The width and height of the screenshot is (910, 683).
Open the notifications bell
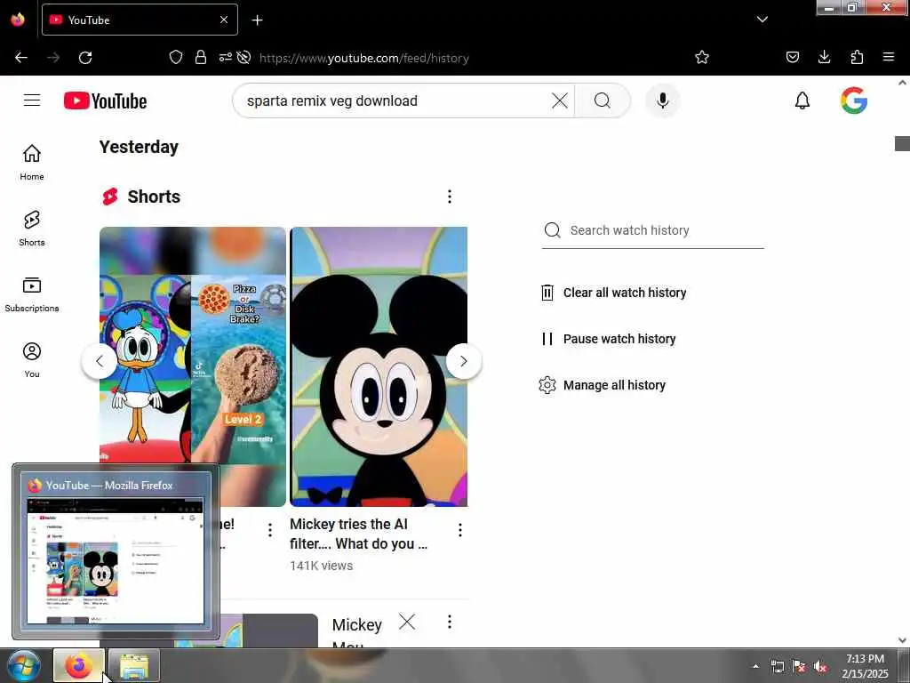802,100
